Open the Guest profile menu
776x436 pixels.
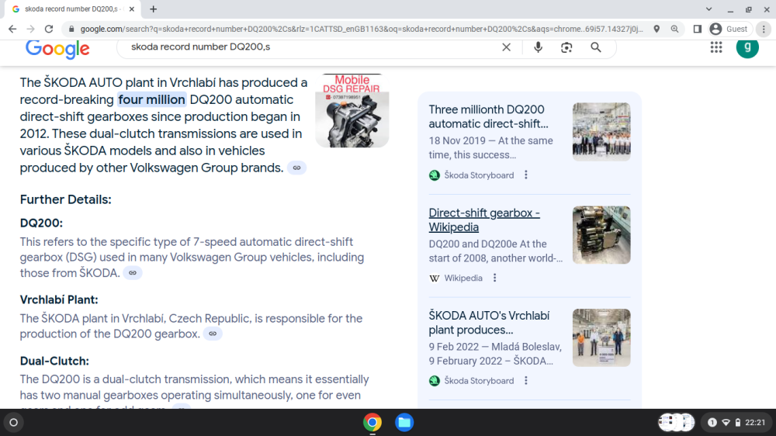(729, 29)
